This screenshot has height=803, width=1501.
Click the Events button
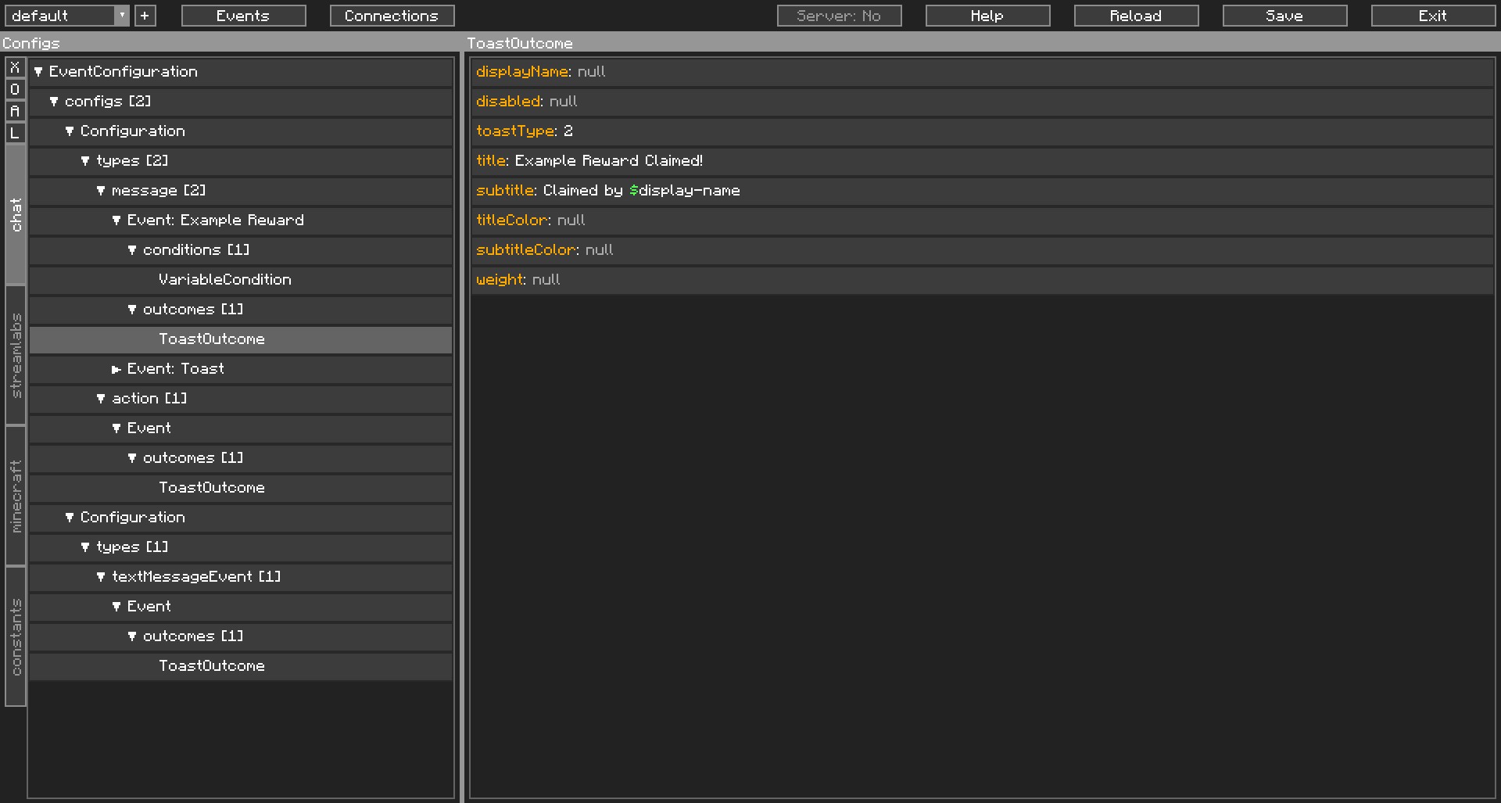click(x=243, y=16)
